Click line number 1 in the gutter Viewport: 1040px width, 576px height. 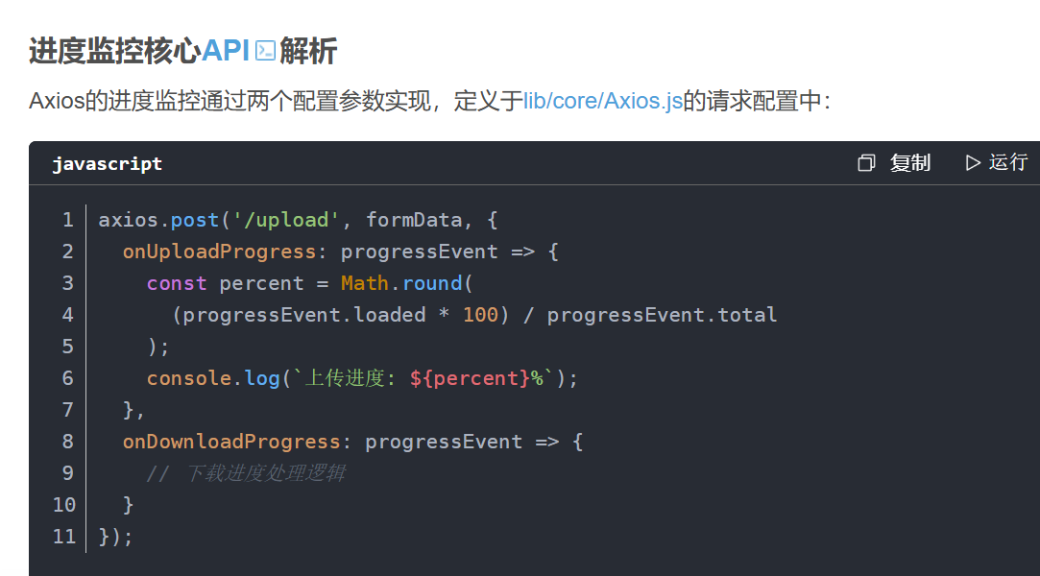(67, 219)
